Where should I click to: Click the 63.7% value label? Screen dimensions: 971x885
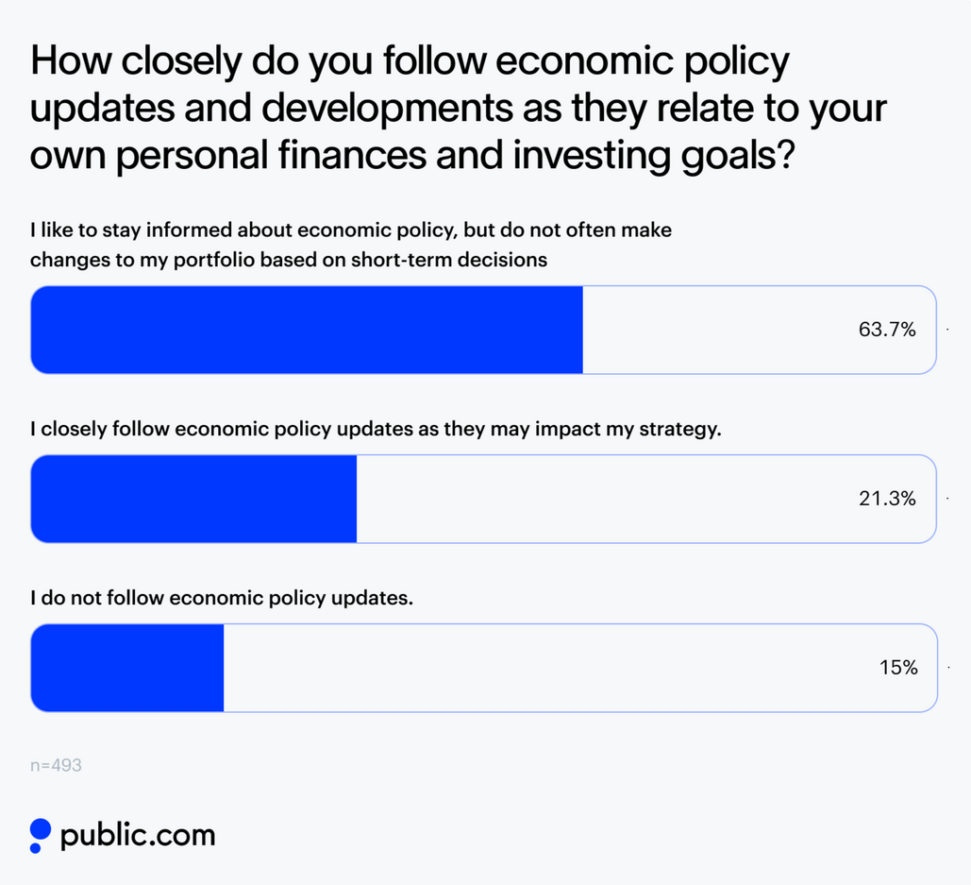pyautogui.click(x=887, y=330)
